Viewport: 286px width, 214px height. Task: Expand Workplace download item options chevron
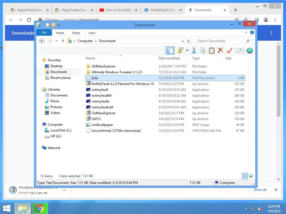point(65,190)
